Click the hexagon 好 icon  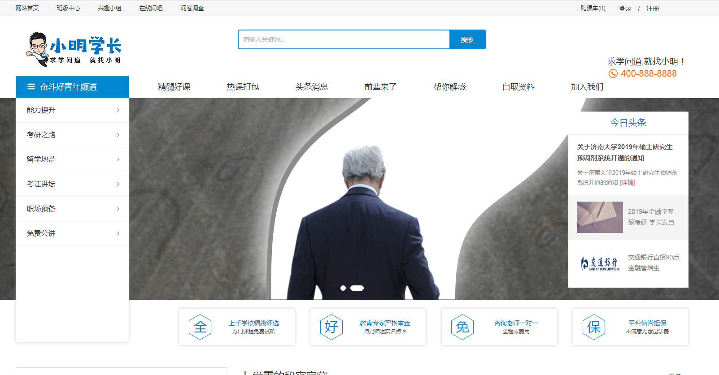331,327
